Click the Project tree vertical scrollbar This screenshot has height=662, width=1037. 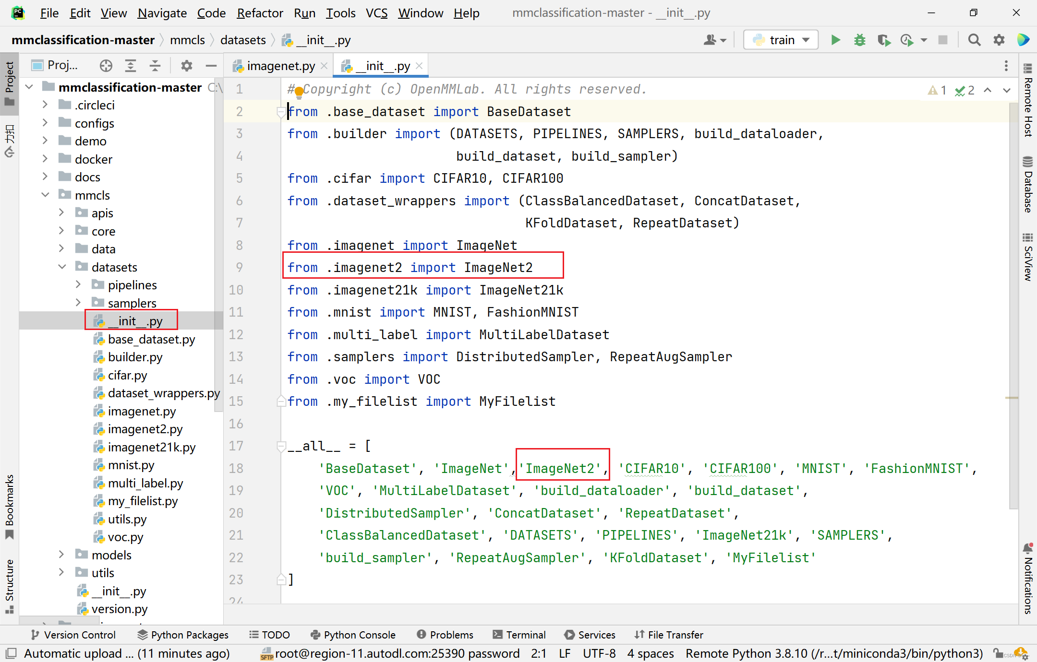pyautogui.click(x=218, y=245)
